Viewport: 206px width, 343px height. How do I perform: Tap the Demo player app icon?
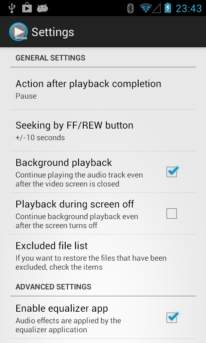pos(18,32)
